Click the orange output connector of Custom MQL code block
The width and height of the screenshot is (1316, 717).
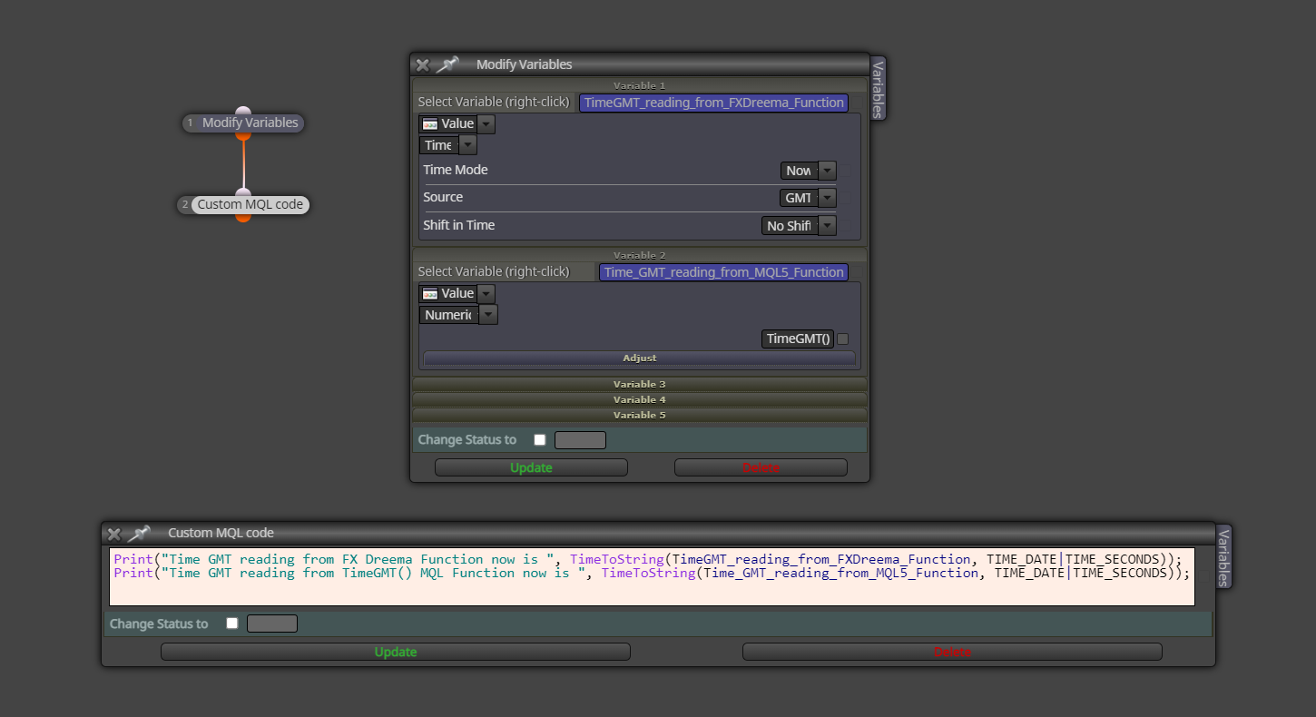(x=242, y=217)
